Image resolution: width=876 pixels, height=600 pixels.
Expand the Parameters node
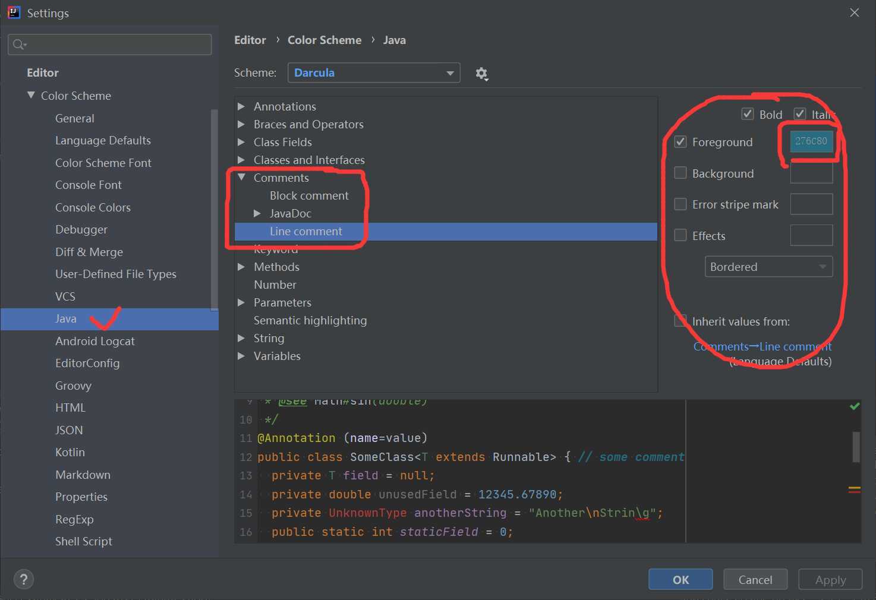(x=241, y=302)
